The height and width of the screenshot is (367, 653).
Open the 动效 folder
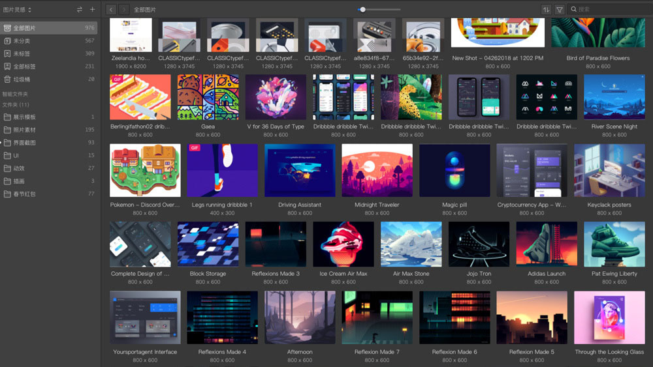(49, 168)
